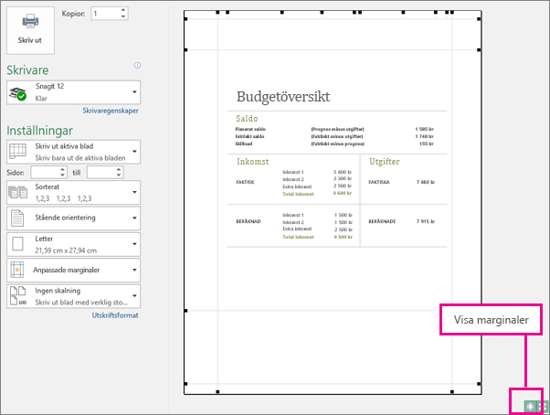Expand the Skriv ut aktiva blad dropdown
This screenshot has height=415, width=550.
[73, 152]
